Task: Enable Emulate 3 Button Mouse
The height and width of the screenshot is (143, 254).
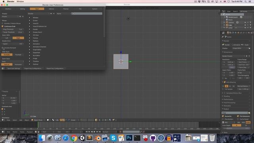Action: coord(2,23)
